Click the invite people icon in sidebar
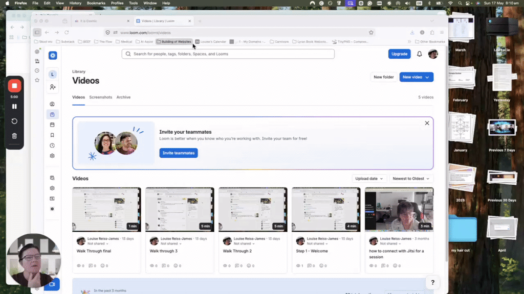This screenshot has height=294, width=524. point(53,87)
